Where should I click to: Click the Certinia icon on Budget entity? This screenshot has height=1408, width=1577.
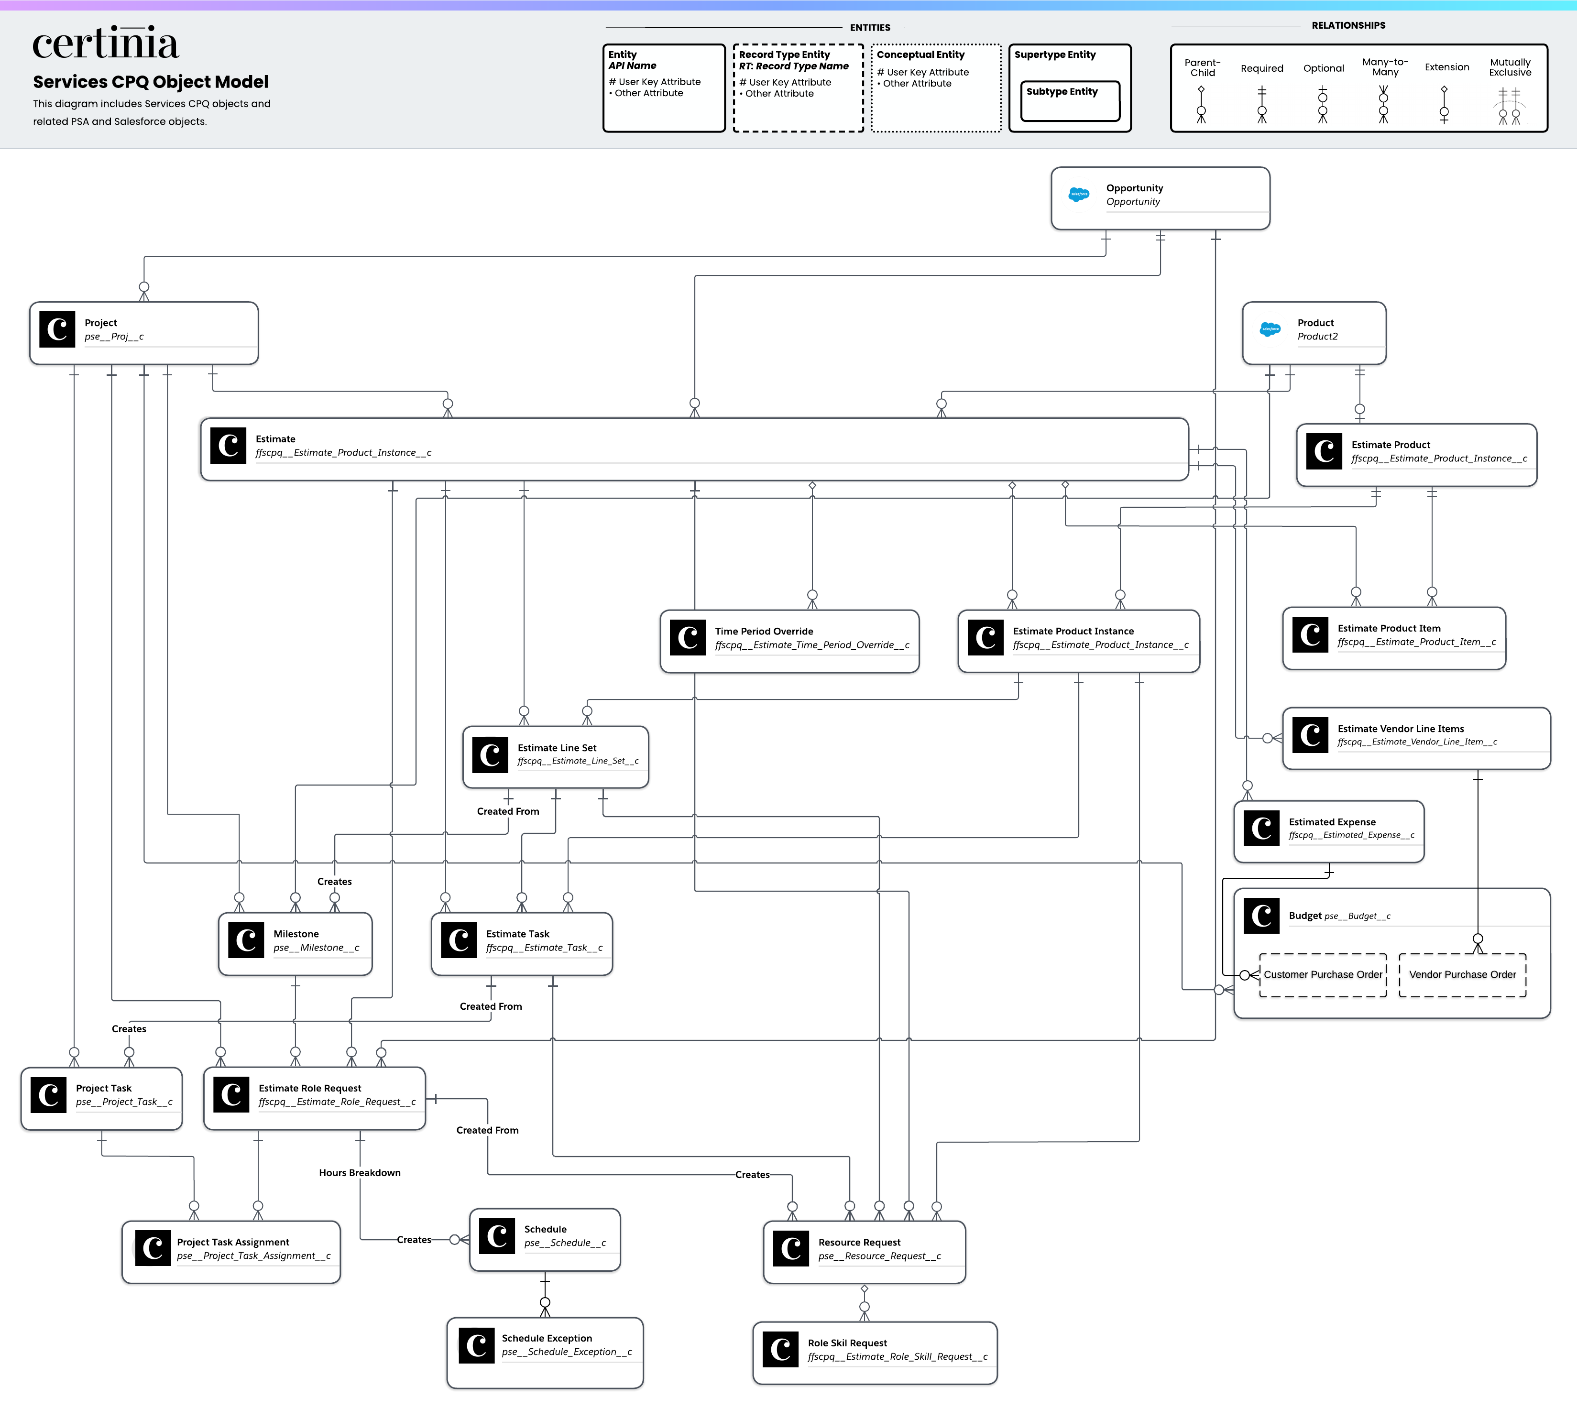click(1261, 915)
